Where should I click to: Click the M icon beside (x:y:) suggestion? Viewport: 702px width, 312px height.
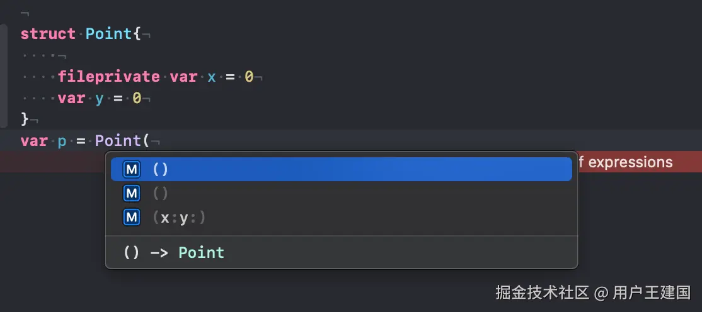(131, 218)
